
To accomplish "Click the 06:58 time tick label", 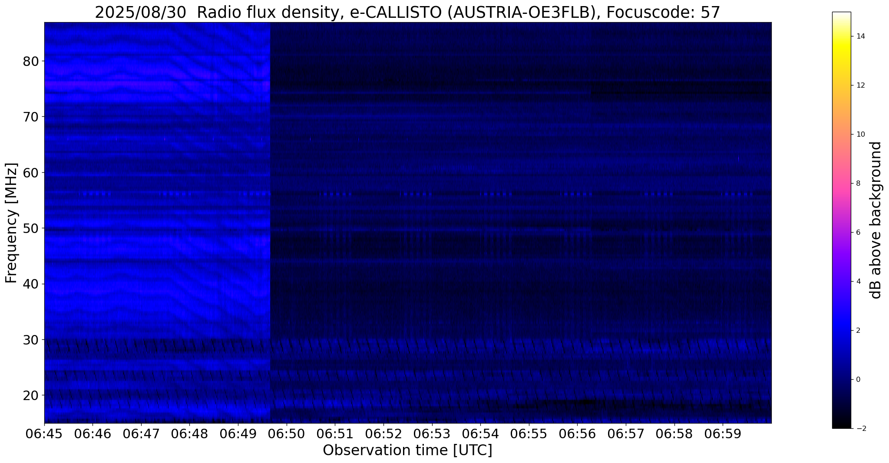I will [674, 434].
